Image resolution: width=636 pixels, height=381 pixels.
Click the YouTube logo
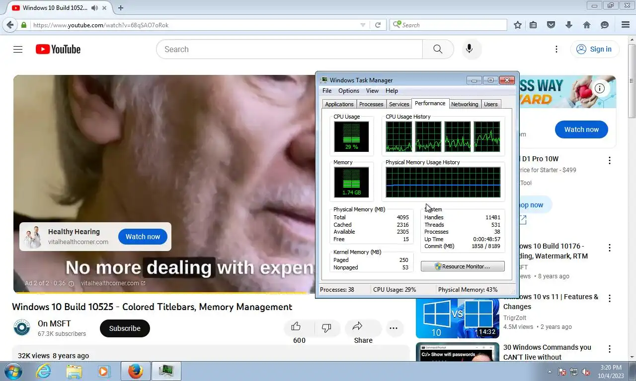(58, 49)
